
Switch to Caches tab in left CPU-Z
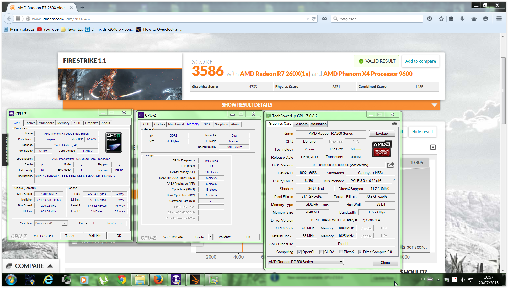click(x=30, y=123)
